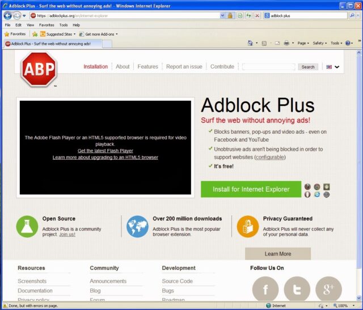This screenshot has width=363, height=310.
Task: Open the Features nav link
Action: (147, 67)
